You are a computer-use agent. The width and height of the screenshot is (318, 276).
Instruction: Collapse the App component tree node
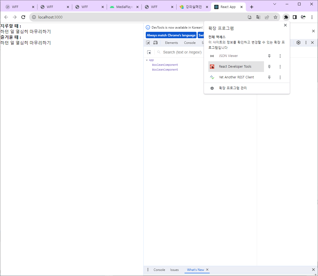147,60
